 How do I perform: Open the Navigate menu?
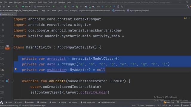coord(18,2)
